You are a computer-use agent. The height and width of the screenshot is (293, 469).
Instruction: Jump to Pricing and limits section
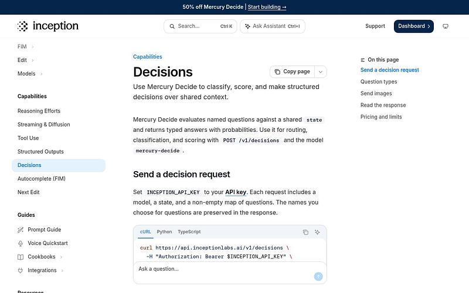(x=381, y=117)
